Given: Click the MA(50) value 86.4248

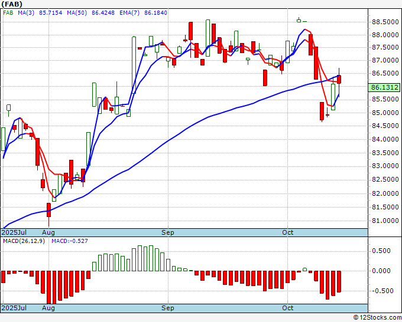Looking at the screenshot, I should pyautogui.click(x=103, y=13).
